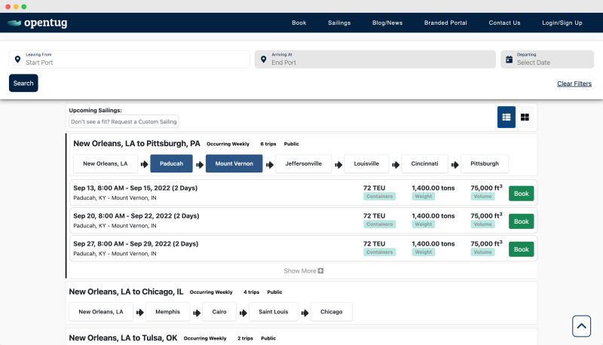This screenshot has height=345, width=603.
Task: Click the scroll-to-top arrow button
Action: (x=581, y=325)
